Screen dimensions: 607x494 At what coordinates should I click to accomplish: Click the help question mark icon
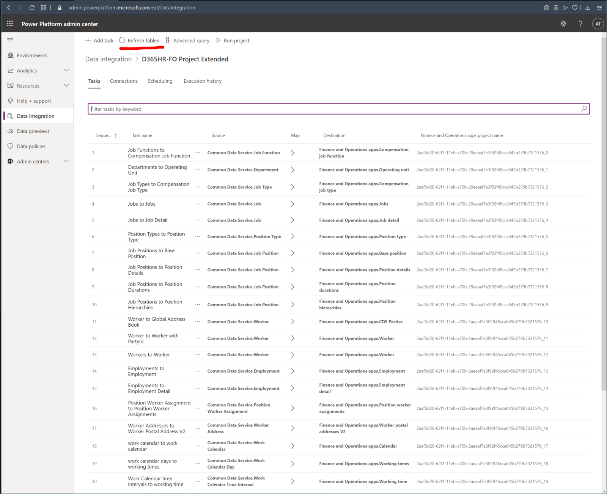tap(580, 24)
